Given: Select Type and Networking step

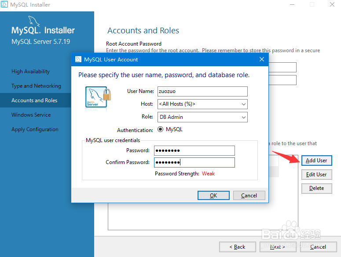Looking at the screenshot, I should (36, 86).
